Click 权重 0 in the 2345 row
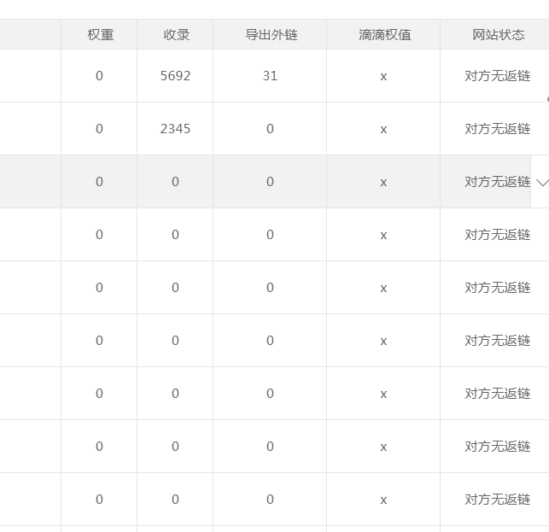The height and width of the screenshot is (532, 549). coord(99,129)
